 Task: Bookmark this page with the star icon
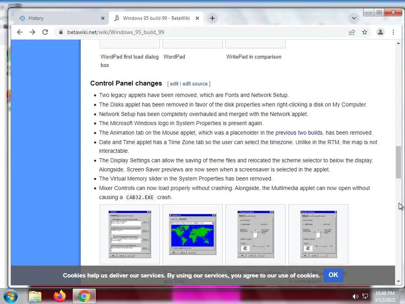pos(364,32)
